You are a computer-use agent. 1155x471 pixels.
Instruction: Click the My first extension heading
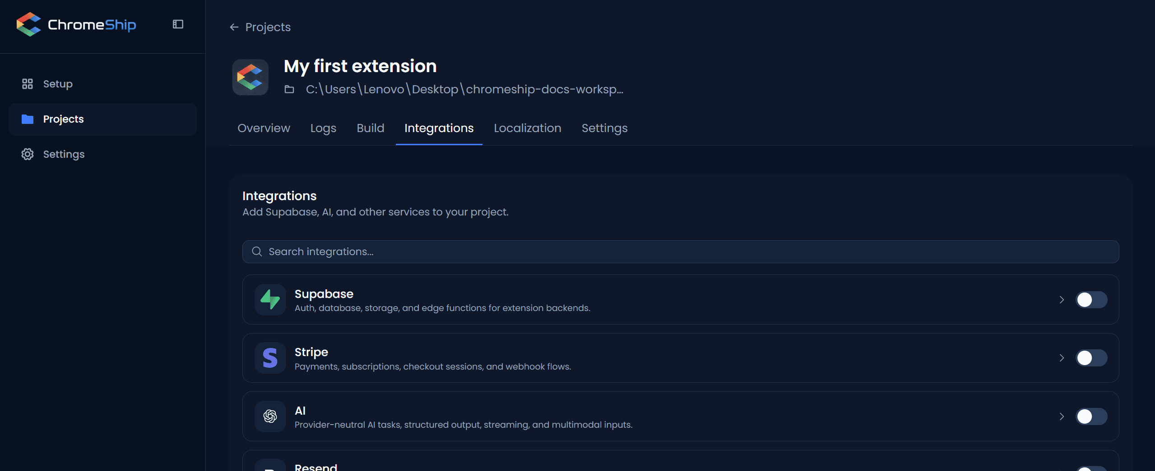click(360, 66)
